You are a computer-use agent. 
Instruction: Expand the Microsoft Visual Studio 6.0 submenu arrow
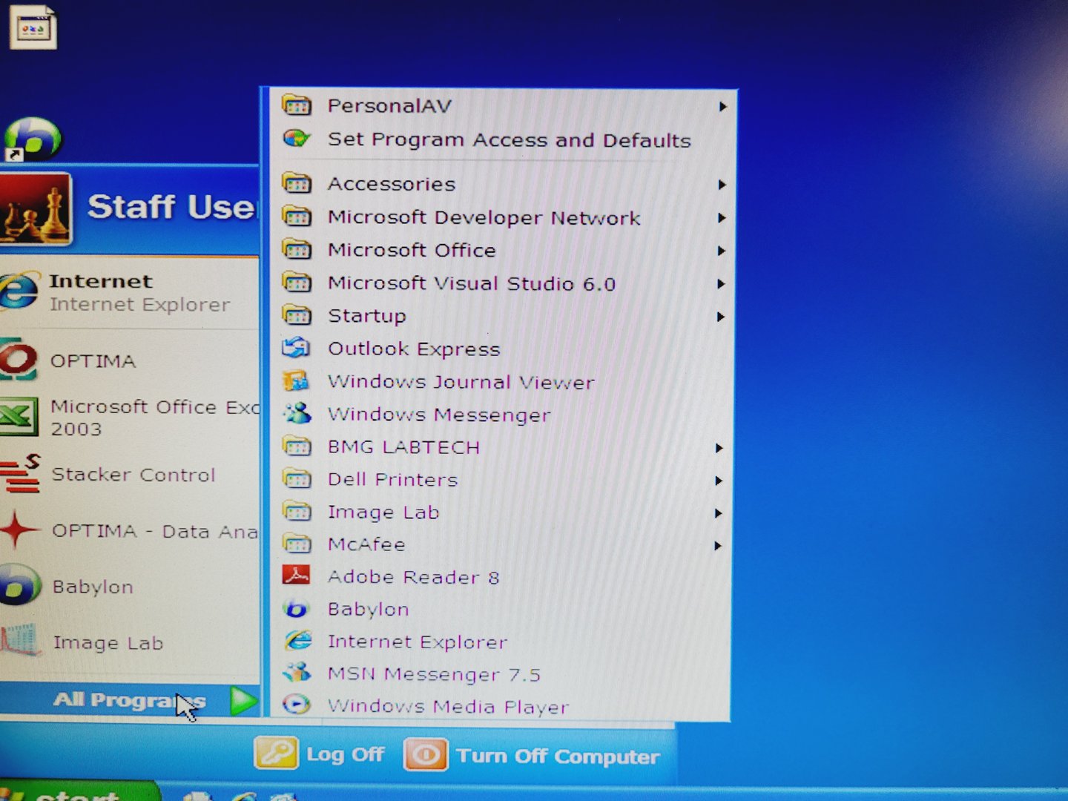pyautogui.click(x=721, y=283)
